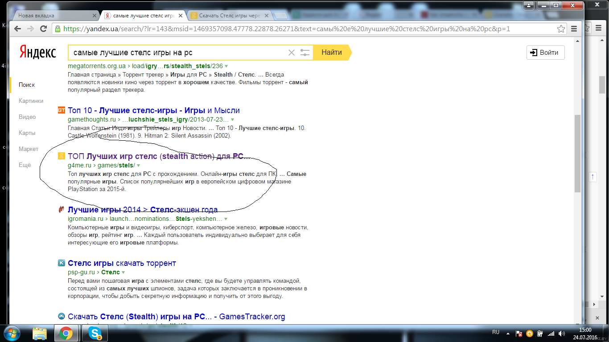The width and height of the screenshot is (609, 342).
Task: Click inside the Yandex search input field
Action: point(178,53)
